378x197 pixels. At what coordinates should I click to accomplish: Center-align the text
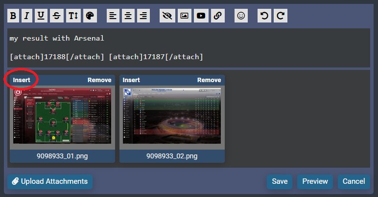pos(128,16)
